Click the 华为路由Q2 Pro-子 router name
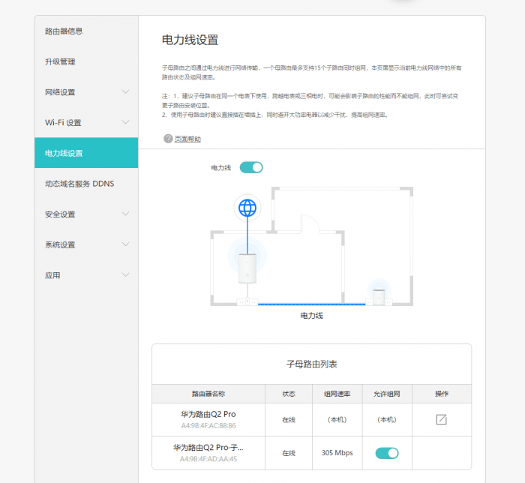Screen dimensions: 525x483 [x=208, y=448]
